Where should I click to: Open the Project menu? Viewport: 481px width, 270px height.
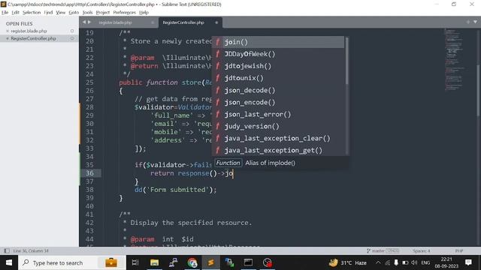[103, 13]
